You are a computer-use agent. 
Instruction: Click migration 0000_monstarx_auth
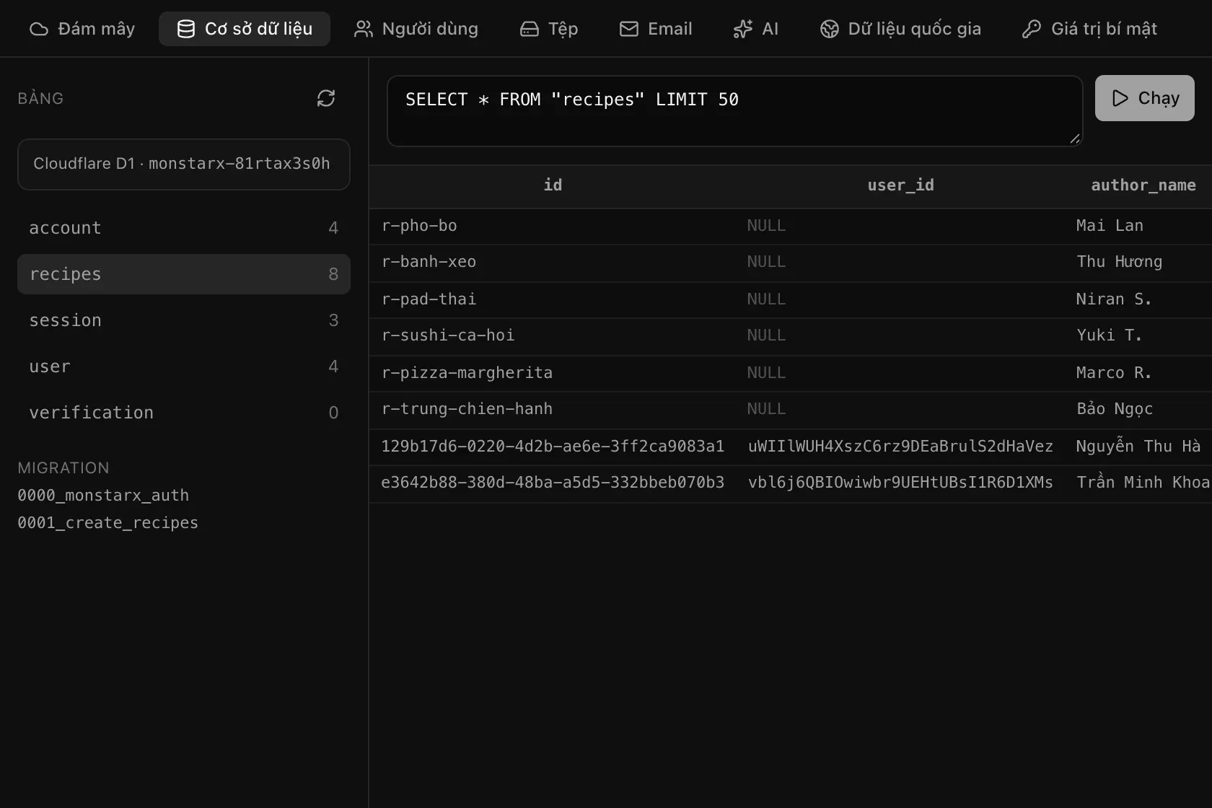click(103, 496)
